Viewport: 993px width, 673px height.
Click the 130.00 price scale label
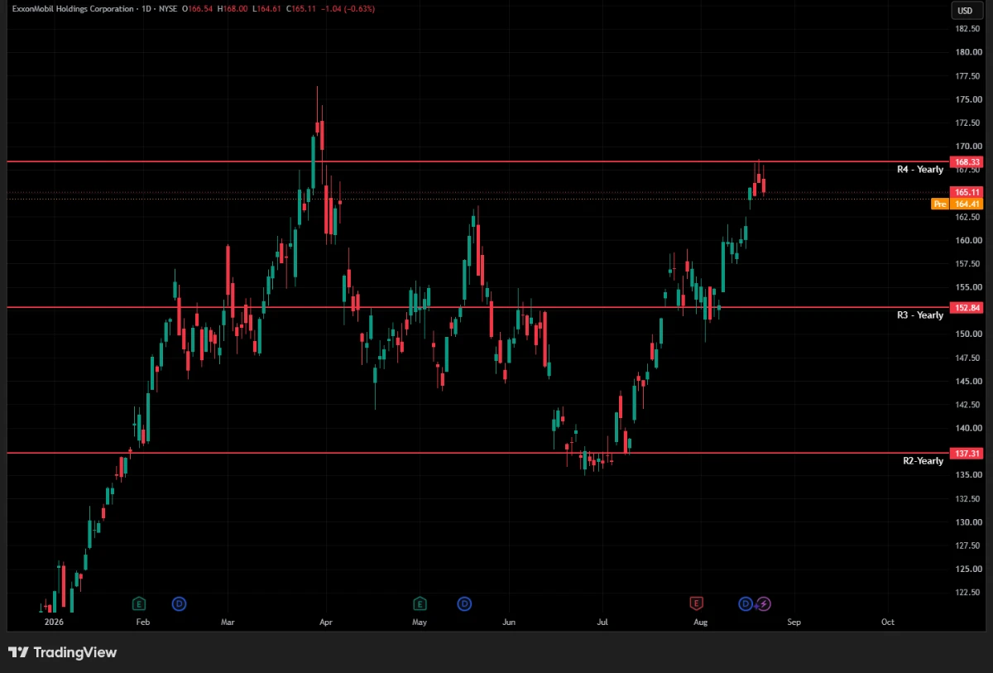coord(967,522)
